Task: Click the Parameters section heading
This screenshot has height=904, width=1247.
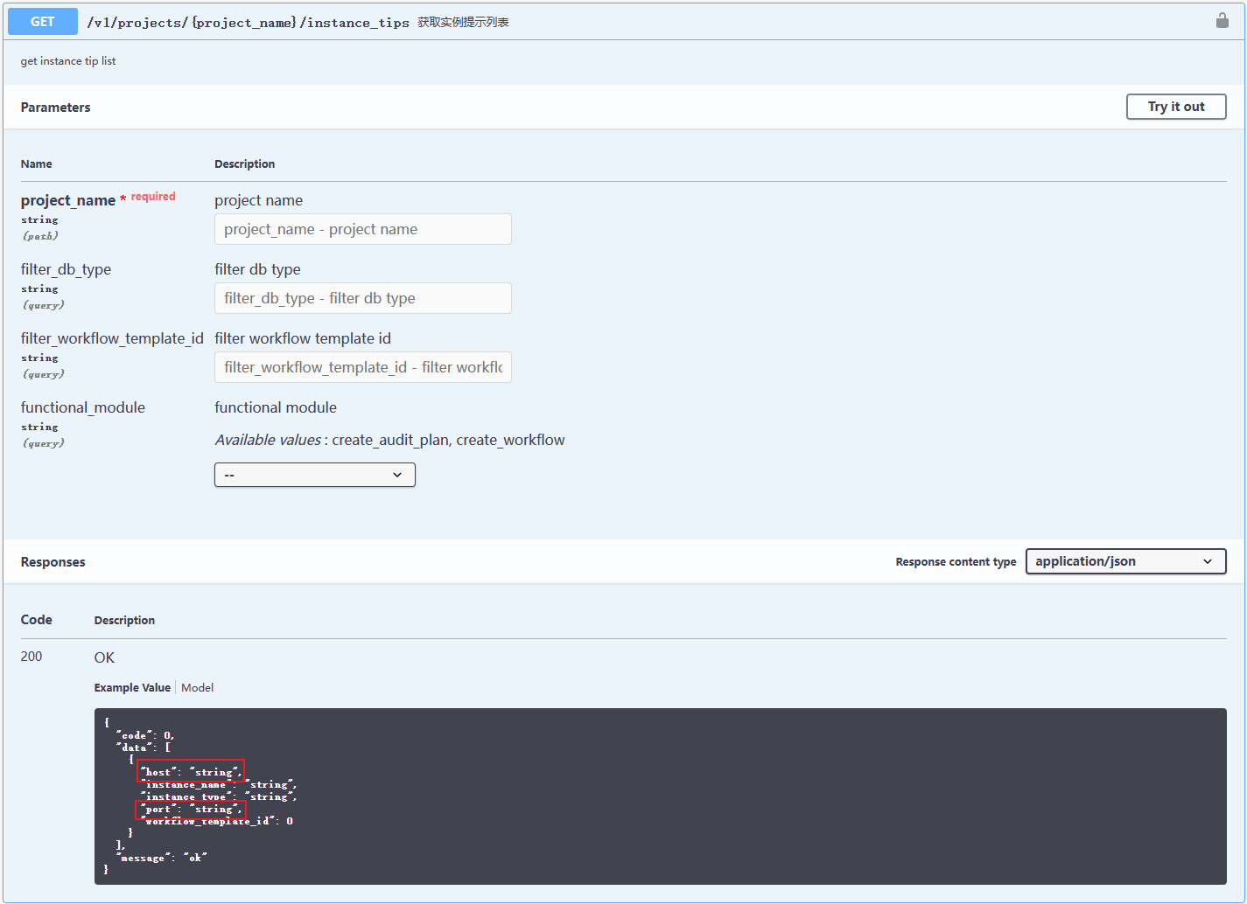Action: coord(55,107)
